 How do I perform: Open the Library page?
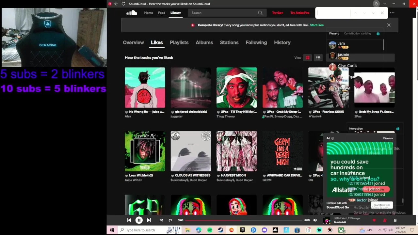[175, 13]
